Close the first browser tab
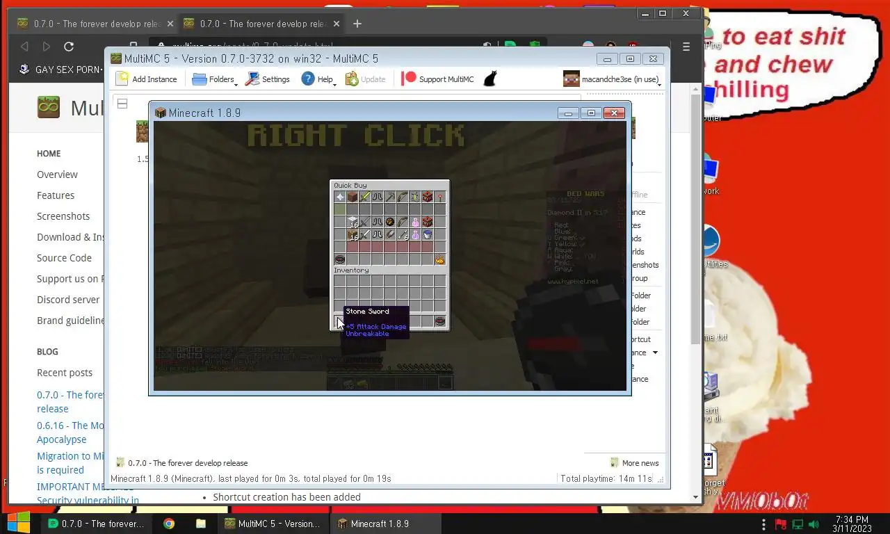 [x=170, y=24]
